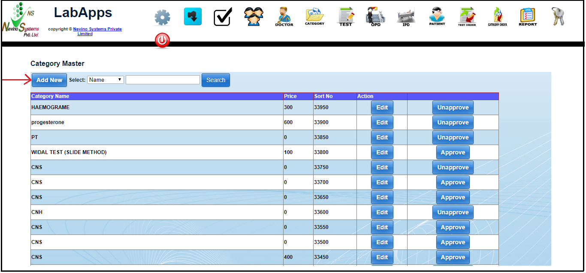The width and height of the screenshot is (586, 273).
Task: Select the Patient icon
Action: (437, 17)
